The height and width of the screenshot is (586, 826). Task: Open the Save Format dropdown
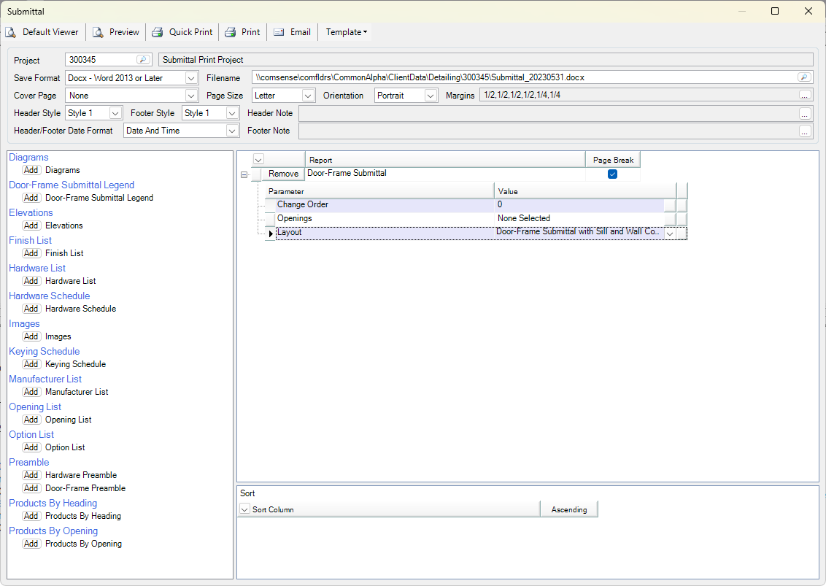(191, 78)
